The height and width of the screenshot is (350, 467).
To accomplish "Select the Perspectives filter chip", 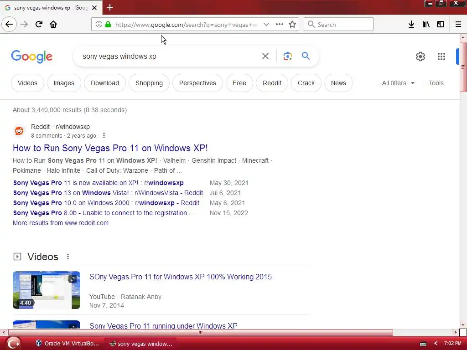I will point(197,83).
